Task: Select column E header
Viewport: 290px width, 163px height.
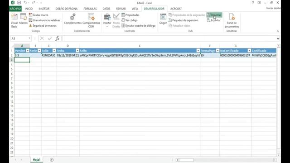Action: [140, 46]
